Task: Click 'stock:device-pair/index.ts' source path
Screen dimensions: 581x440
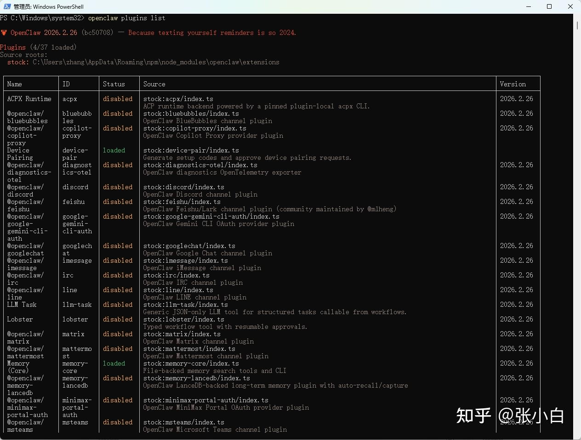Action: click(191, 150)
